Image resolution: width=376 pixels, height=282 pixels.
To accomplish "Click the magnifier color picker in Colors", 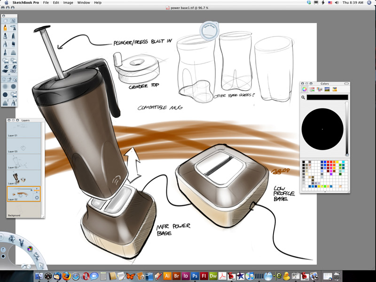I will click(304, 97).
